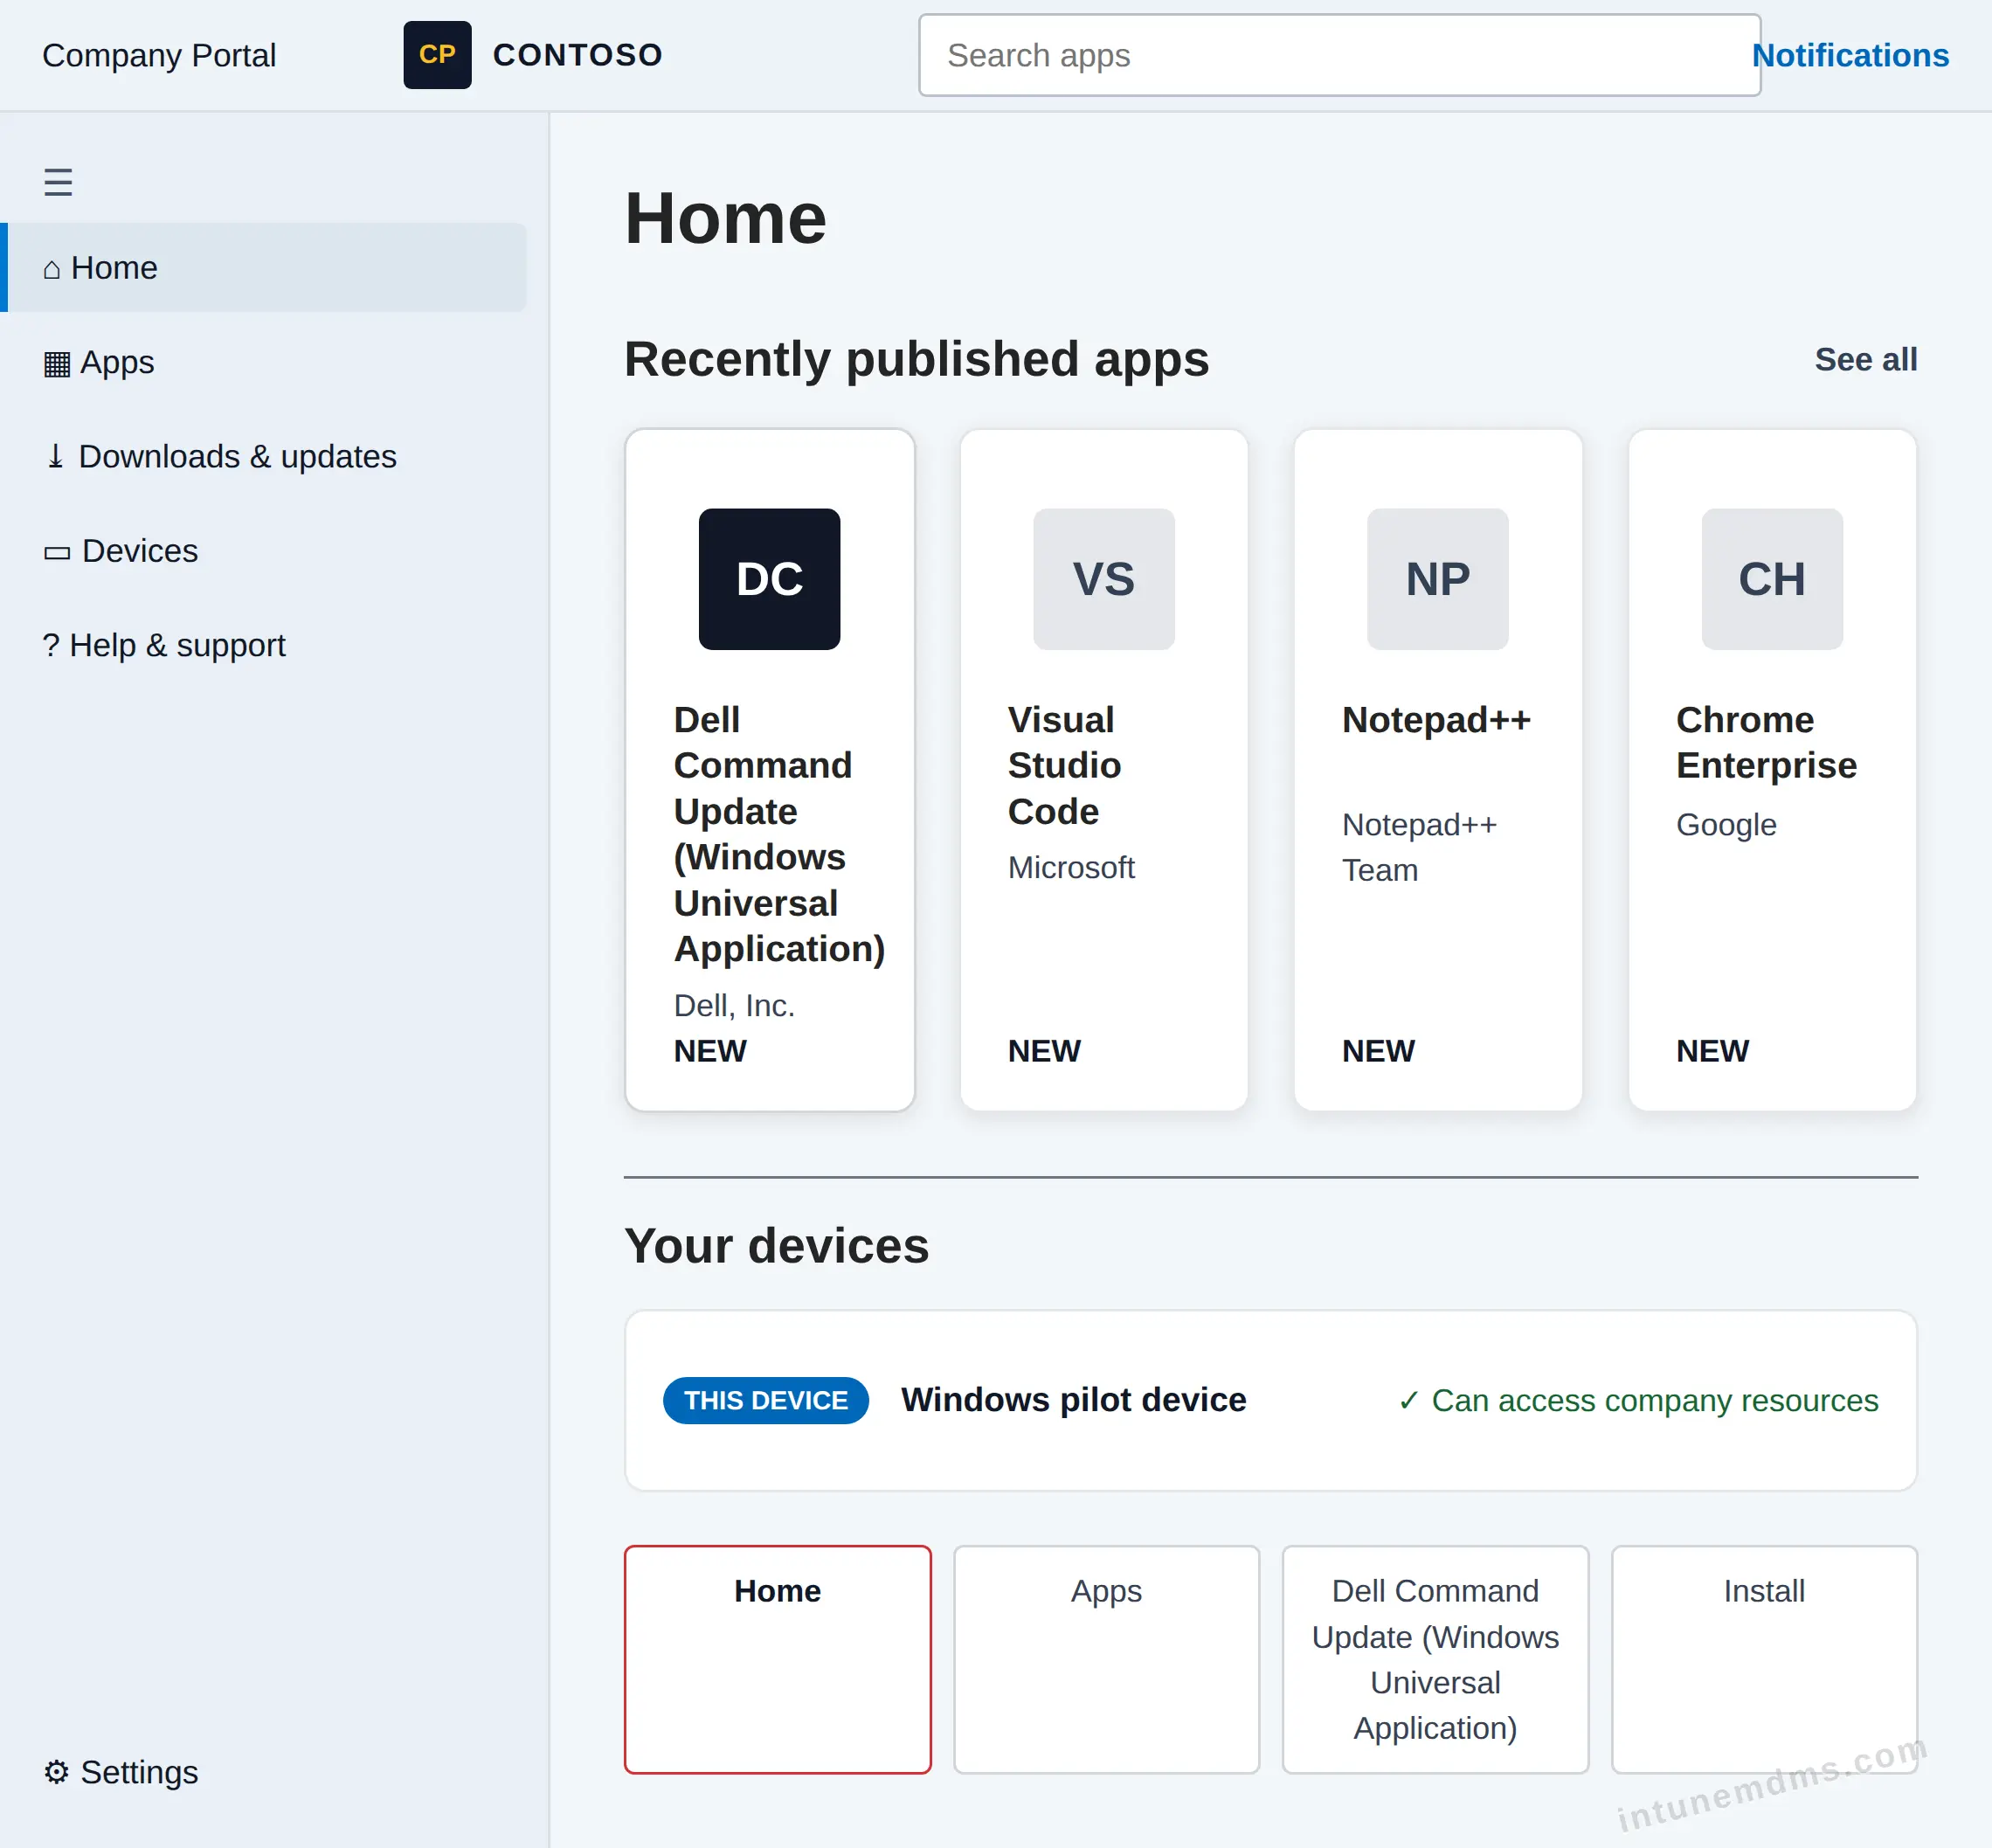Click NEW label on Chrome Enterprise card
The height and width of the screenshot is (1848, 1992).
(x=1712, y=1051)
